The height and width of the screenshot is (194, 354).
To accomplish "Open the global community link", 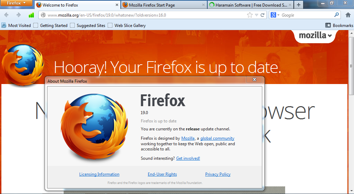I will click(217, 138).
